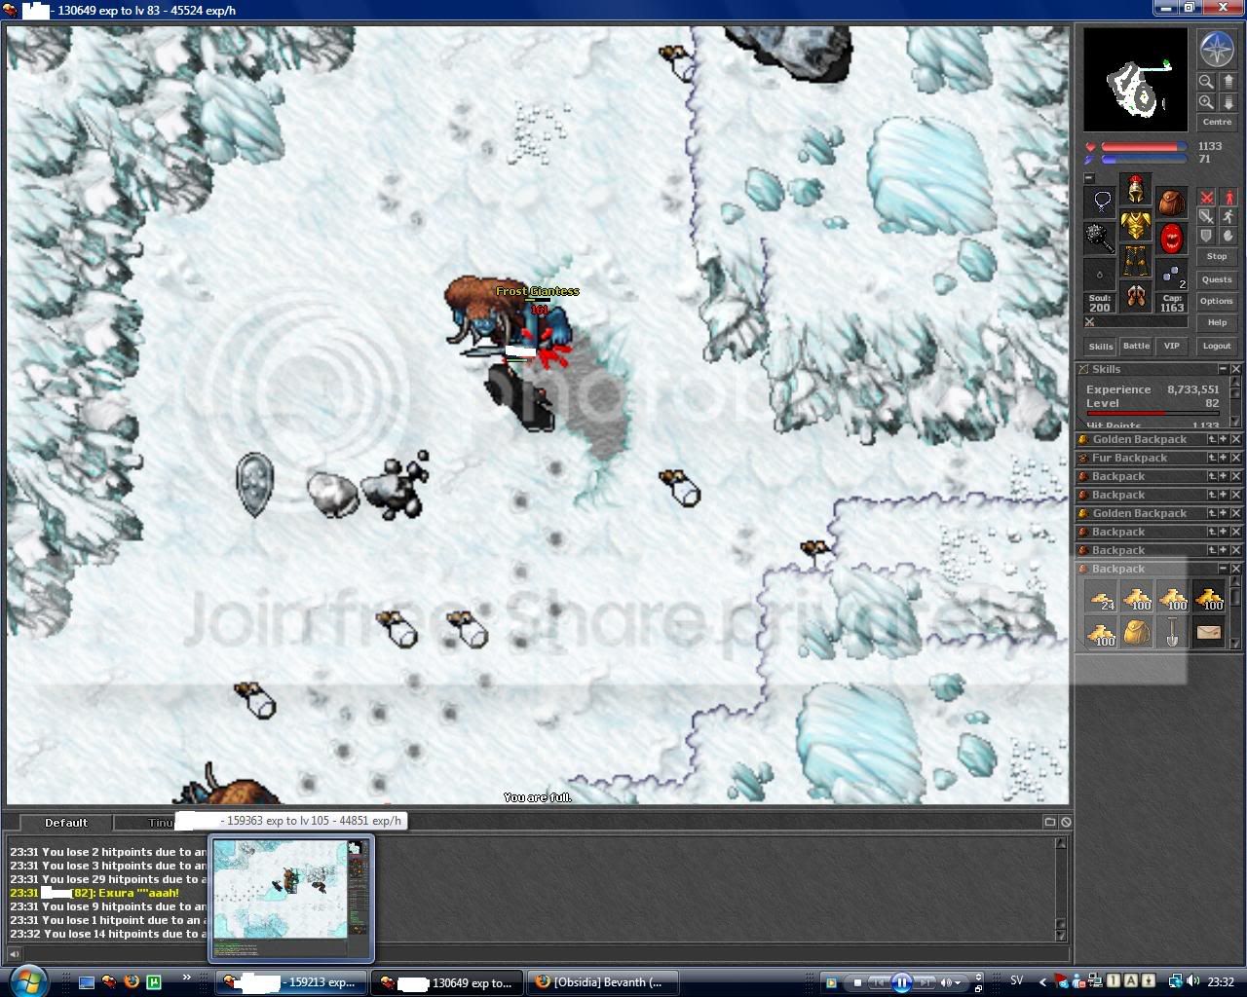Click the boots equipment slot
The image size is (1247, 997).
(1135, 296)
